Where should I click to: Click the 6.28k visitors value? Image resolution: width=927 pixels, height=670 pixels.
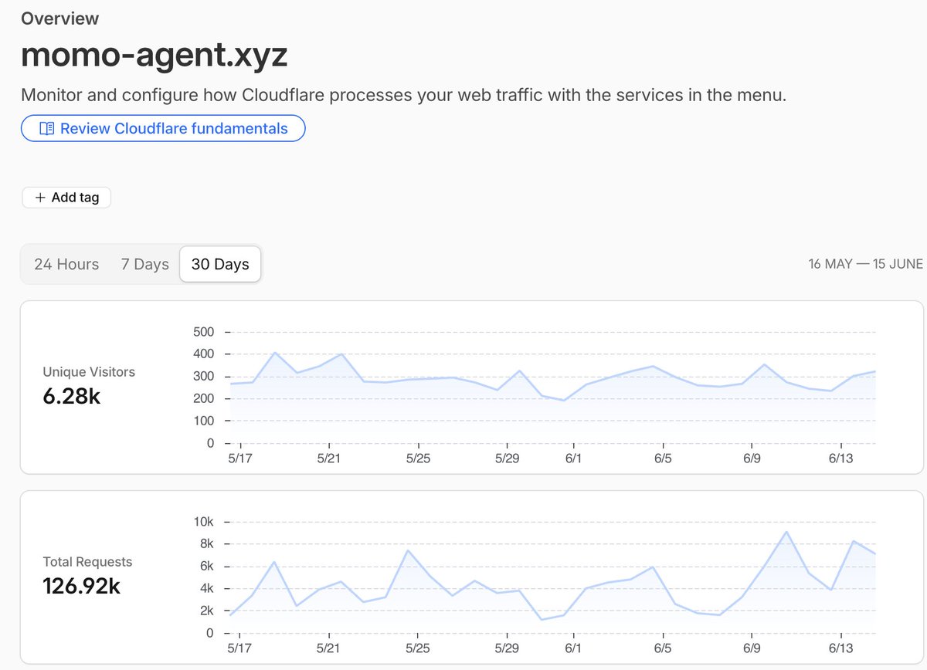pyautogui.click(x=72, y=397)
